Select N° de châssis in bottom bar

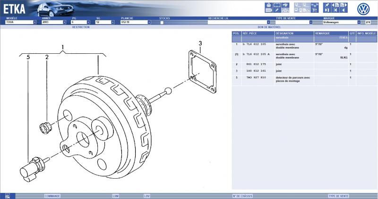241,196
